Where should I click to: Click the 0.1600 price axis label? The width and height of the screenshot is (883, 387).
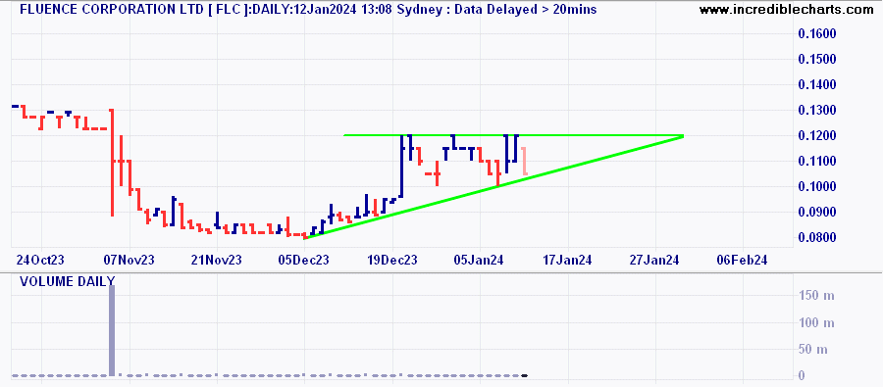[817, 33]
